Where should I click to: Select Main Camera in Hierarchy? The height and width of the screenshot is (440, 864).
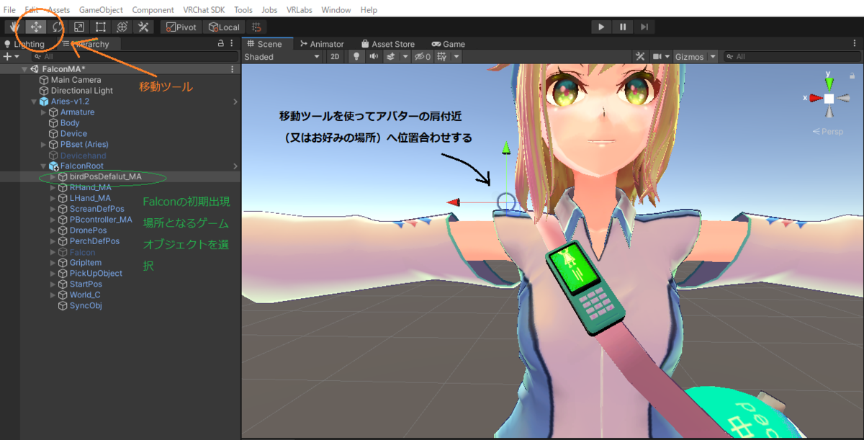click(76, 80)
